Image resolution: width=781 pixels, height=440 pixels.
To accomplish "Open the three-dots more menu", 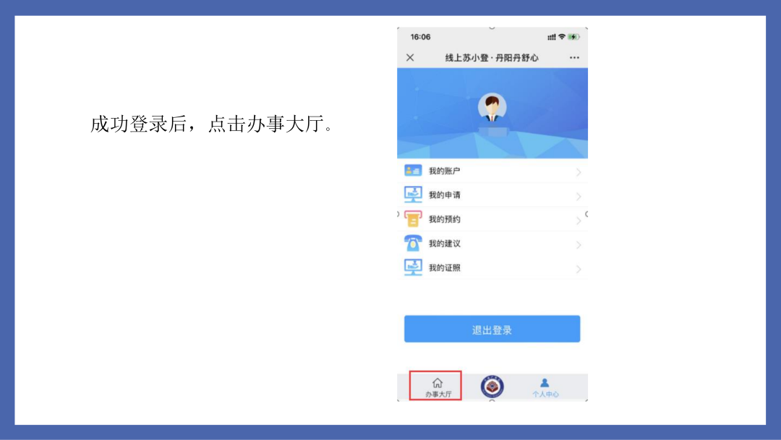I will [x=574, y=58].
